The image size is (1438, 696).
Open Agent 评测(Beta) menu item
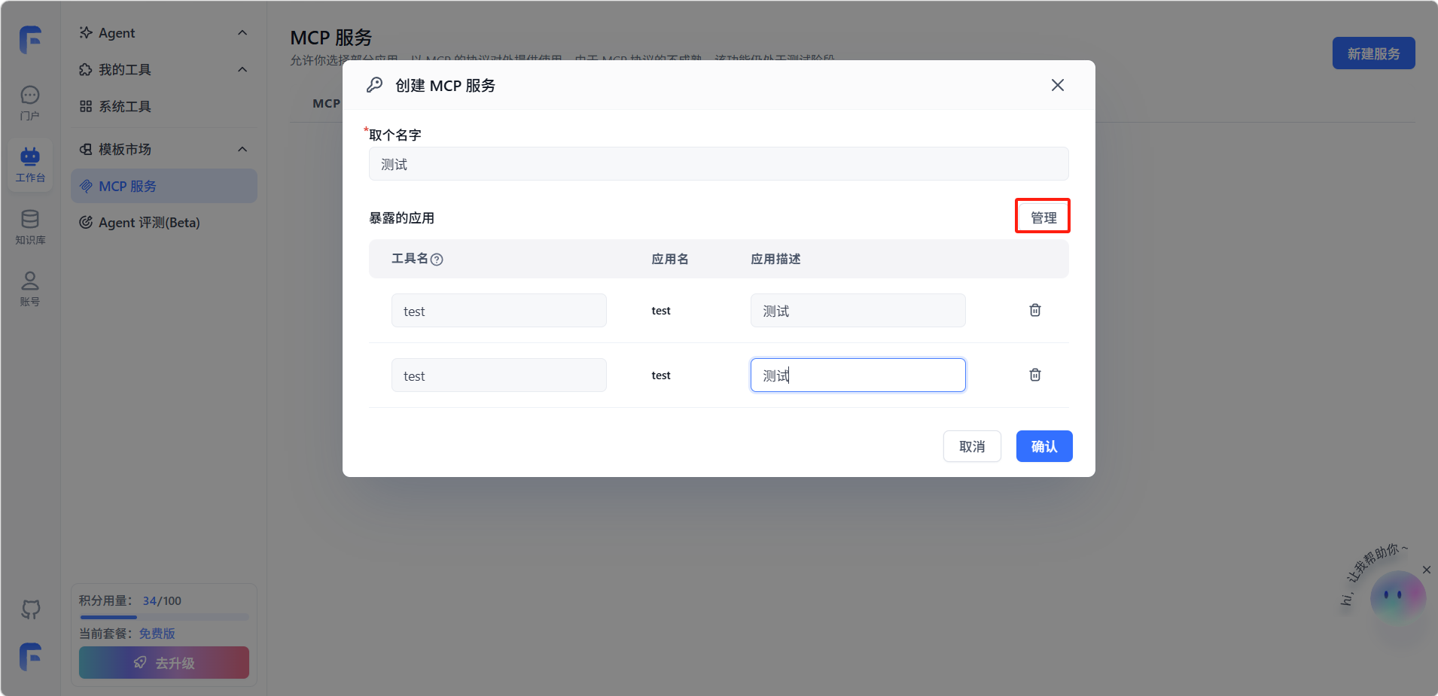(x=149, y=223)
